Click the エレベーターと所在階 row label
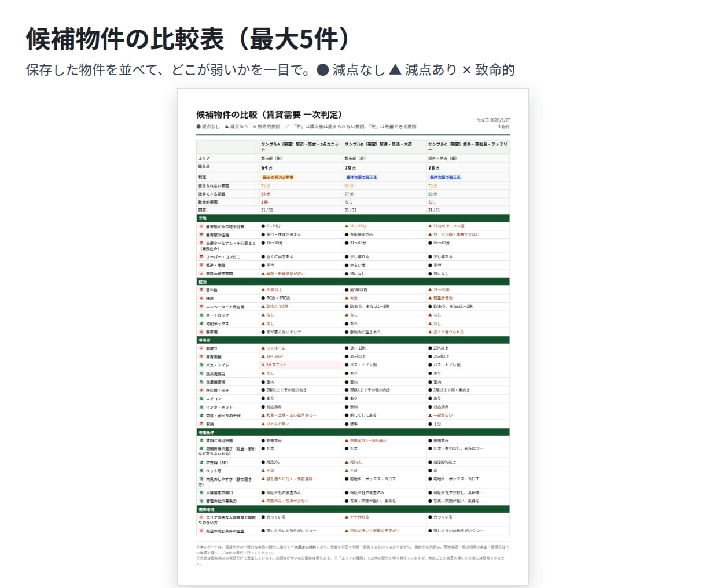Viewport: 706px width, 588px height. click(x=225, y=307)
